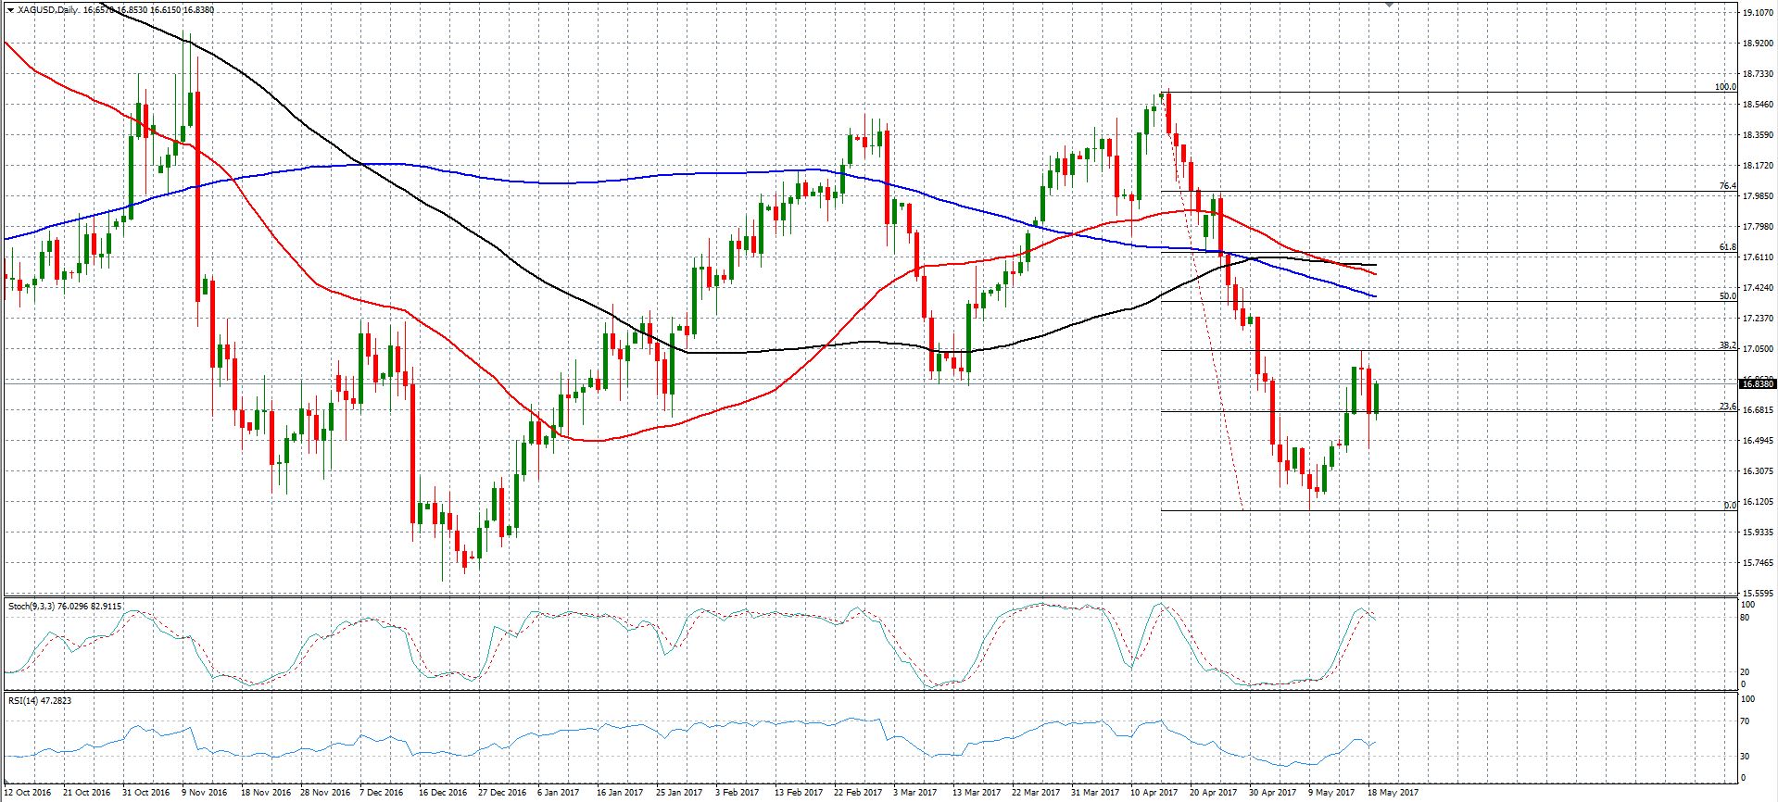
Task: Click the small arrow beside XAGUSD,Daily title
Action: click(10, 10)
